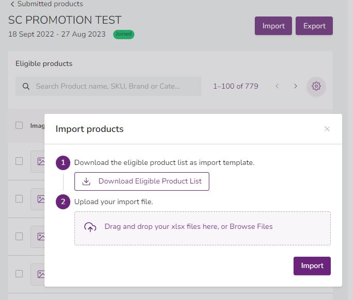Close the Import products dialog
This screenshot has width=353, height=300.
pyautogui.click(x=327, y=129)
